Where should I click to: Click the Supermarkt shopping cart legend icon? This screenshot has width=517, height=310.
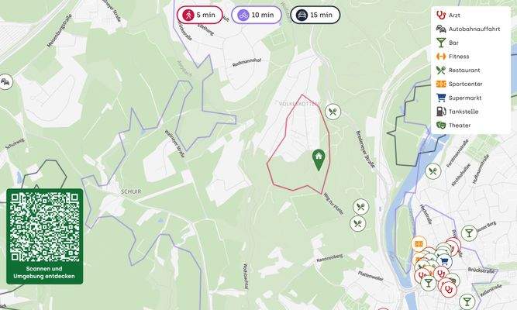[441, 98]
